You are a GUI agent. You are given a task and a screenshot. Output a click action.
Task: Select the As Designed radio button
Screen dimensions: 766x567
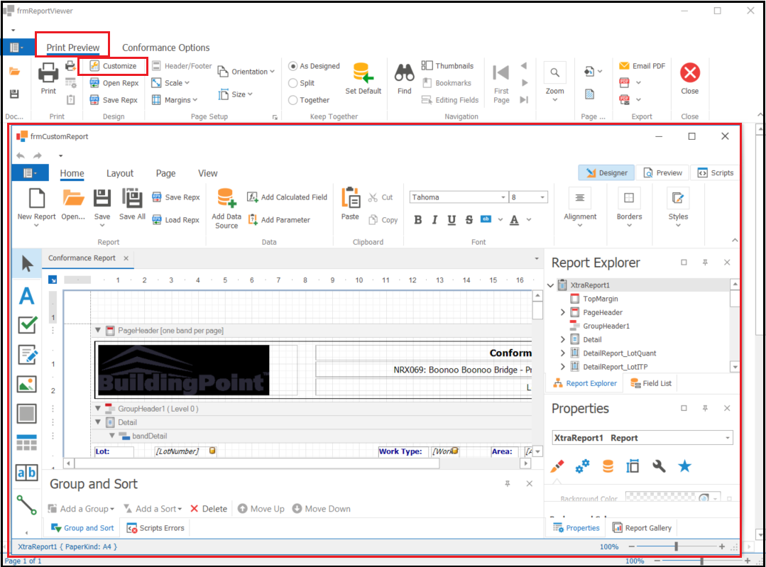pyautogui.click(x=293, y=66)
